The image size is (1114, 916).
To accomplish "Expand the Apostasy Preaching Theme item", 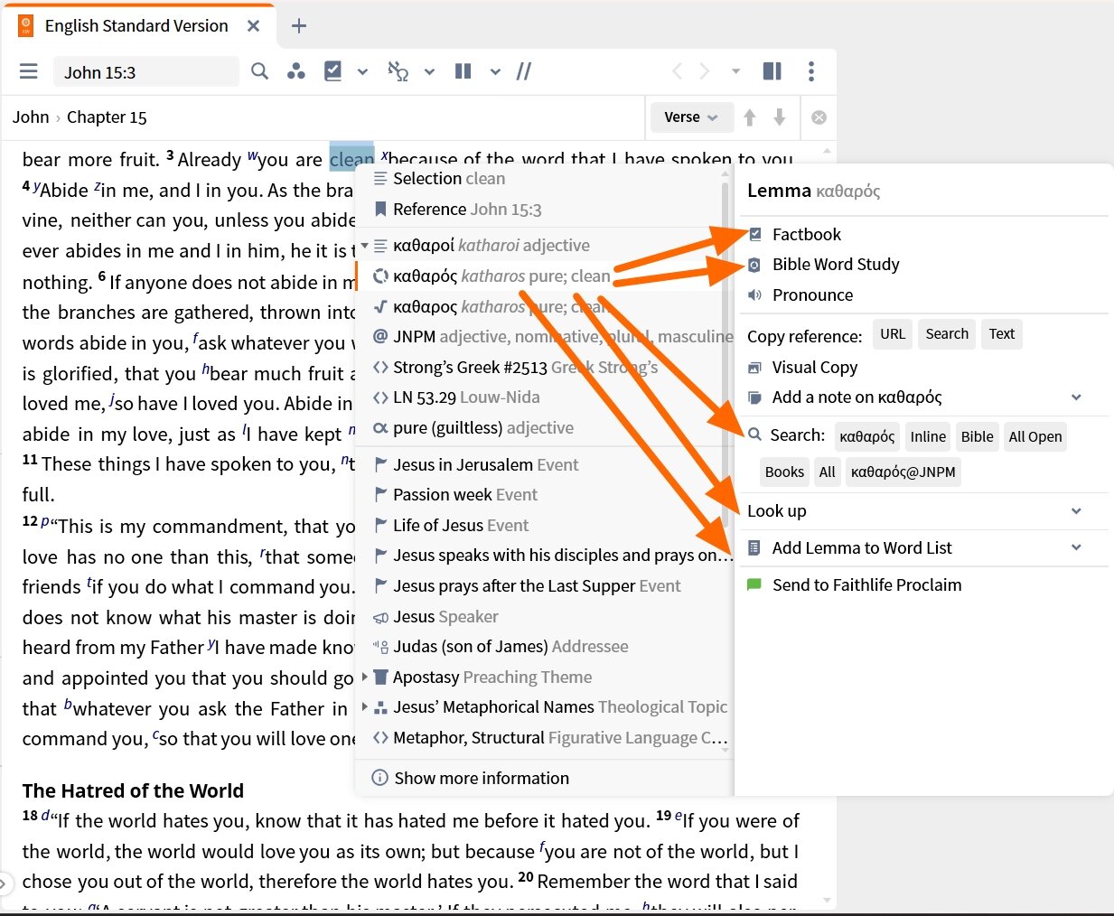I will tap(364, 677).
